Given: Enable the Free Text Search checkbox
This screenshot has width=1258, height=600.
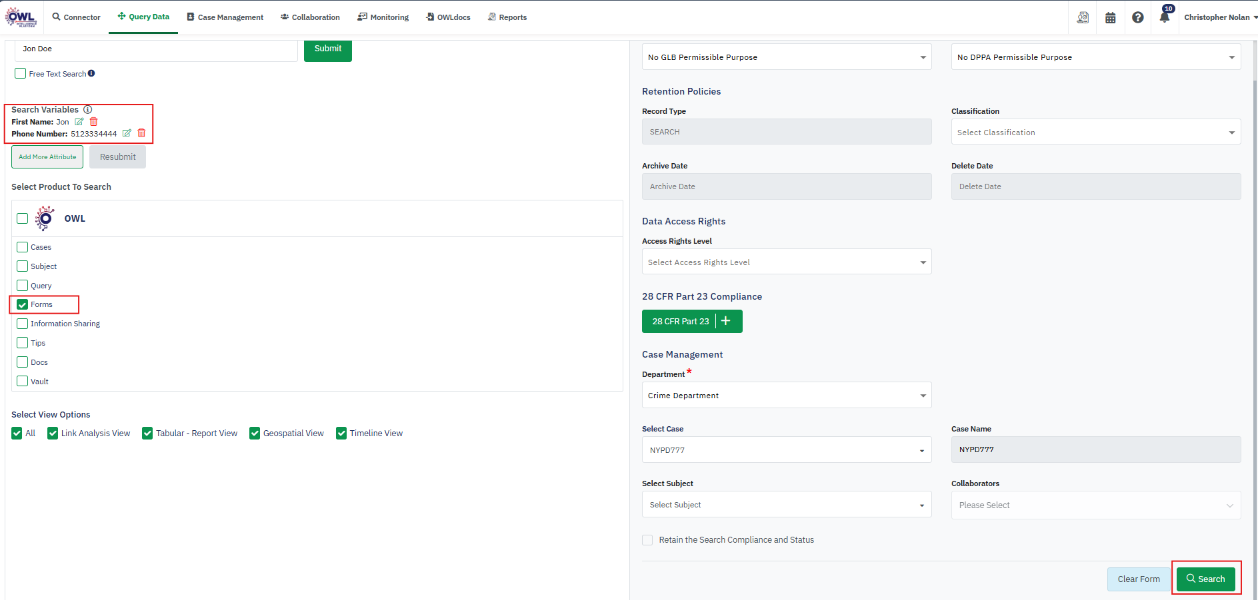Looking at the screenshot, I should coord(21,74).
